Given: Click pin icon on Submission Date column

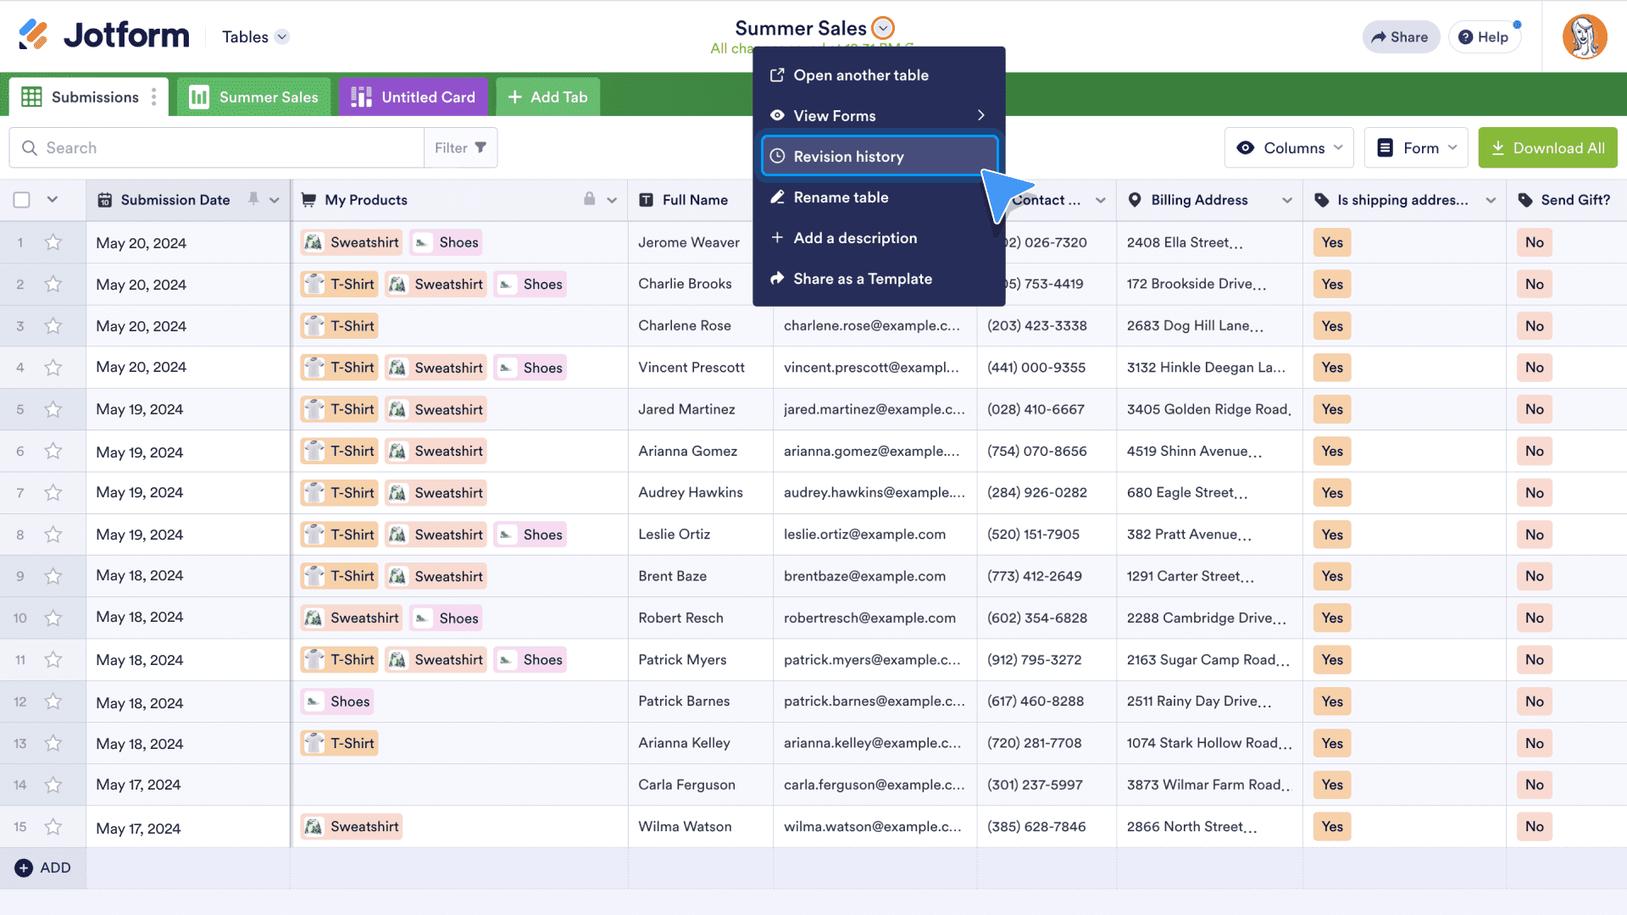Looking at the screenshot, I should click(x=253, y=199).
